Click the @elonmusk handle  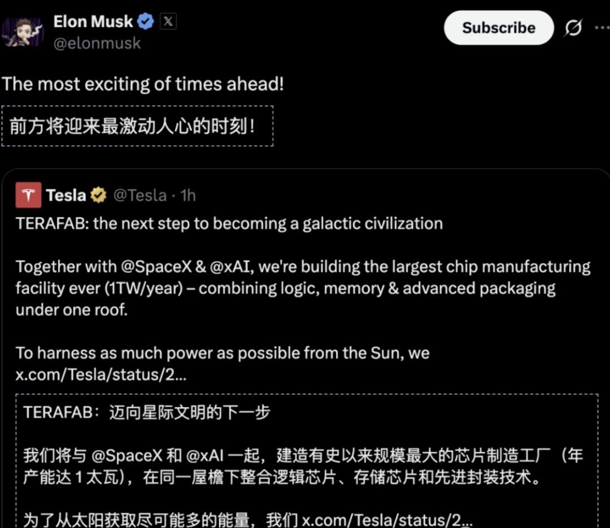[x=97, y=43]
